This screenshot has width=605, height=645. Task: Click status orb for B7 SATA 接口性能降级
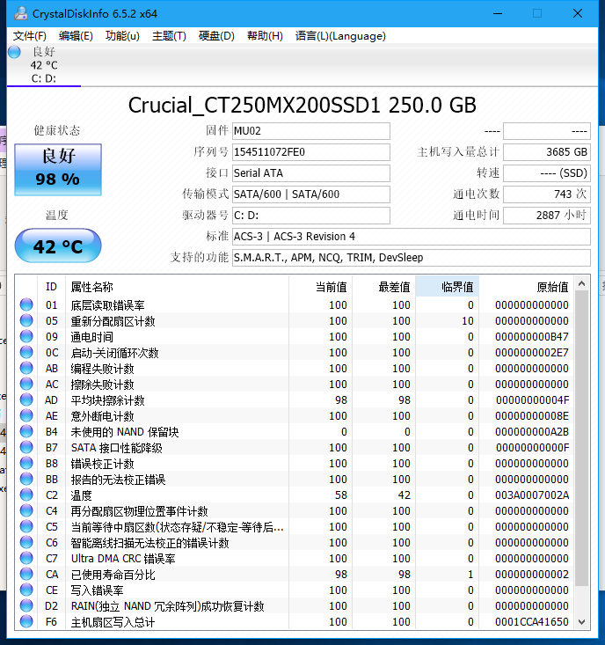pos(26,447)
